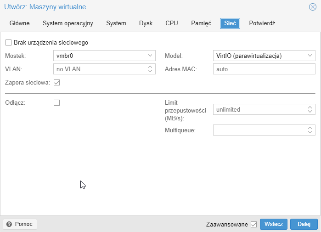The image size is (321, 232).
Task: Select the CPU tab
Action: [172, 23]
